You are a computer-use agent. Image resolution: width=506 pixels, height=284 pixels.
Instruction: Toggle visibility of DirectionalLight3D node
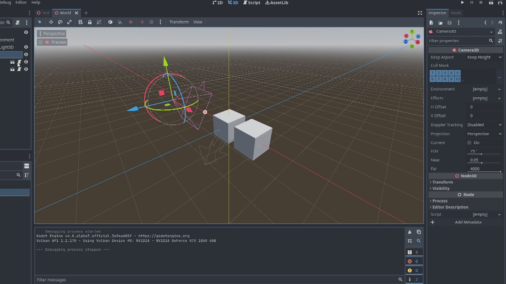coord(26,47)
